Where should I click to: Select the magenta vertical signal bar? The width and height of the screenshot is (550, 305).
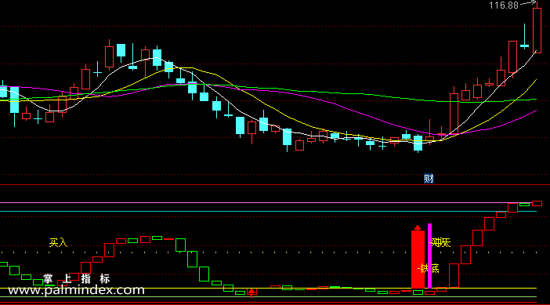429,256
